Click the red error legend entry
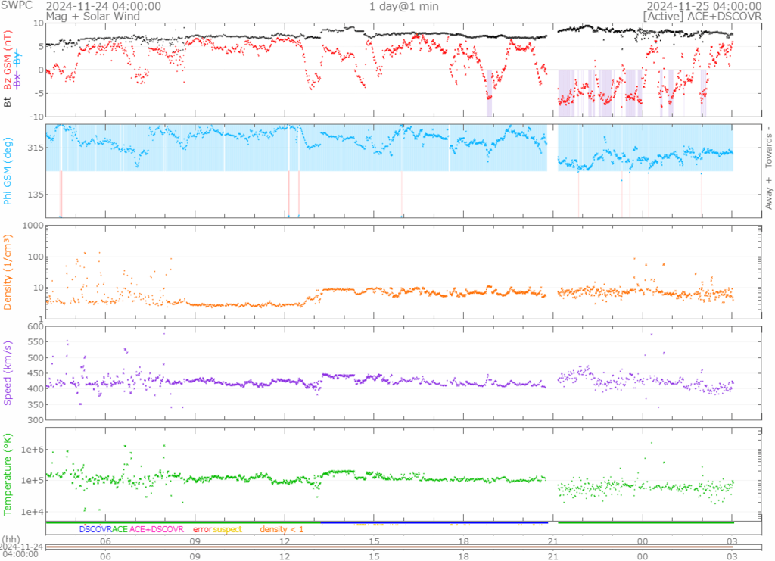The width and height of the screenshot is (775, 561). [202, 529]
